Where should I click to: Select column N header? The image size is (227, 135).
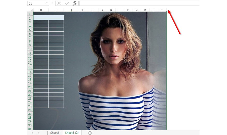[111, 10]
